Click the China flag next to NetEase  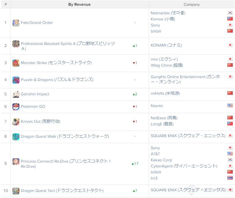click(230, 118)
